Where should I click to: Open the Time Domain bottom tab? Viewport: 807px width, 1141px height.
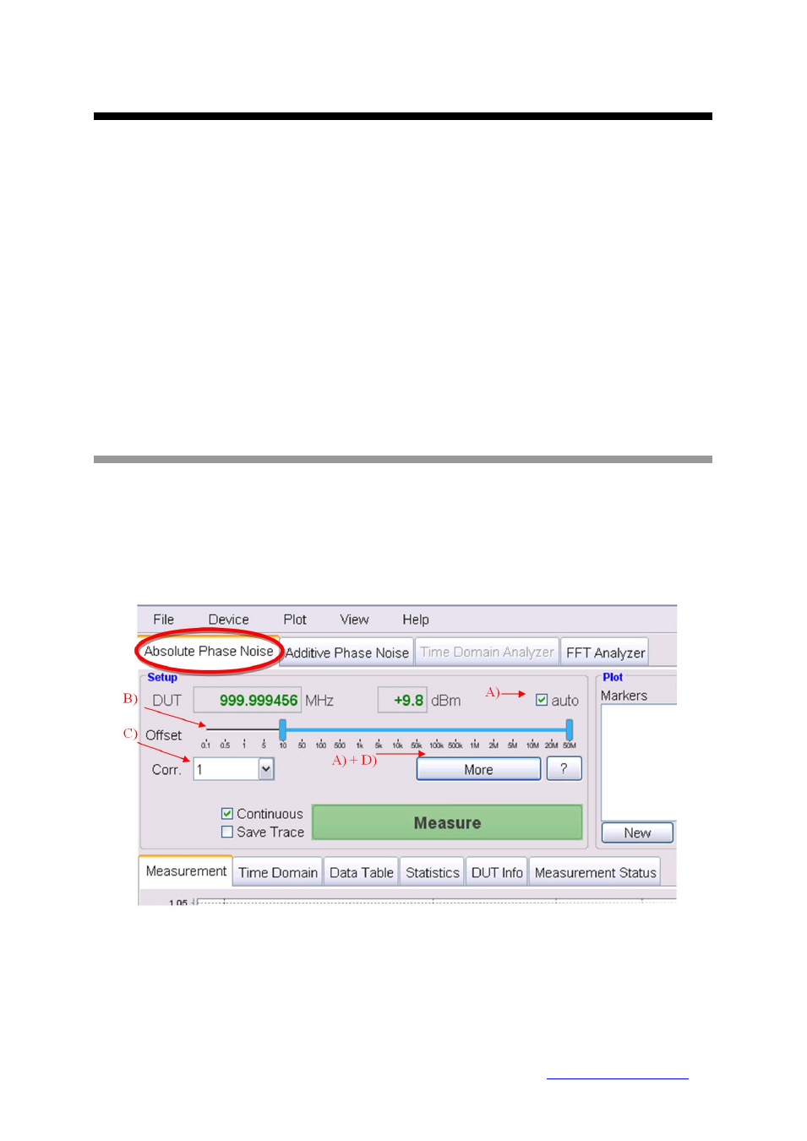point(277,872)
